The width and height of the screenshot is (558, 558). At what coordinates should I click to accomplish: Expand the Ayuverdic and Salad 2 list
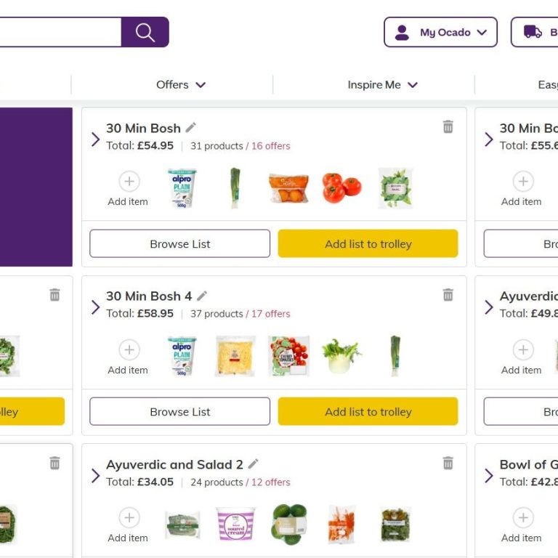pyautogui.click(x=96, y=475)
